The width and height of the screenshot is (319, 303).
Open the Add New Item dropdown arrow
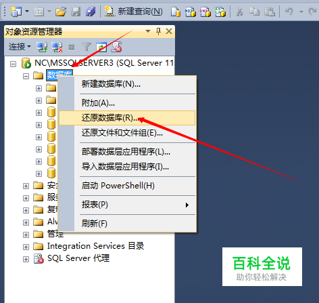[x=49, y=11]
